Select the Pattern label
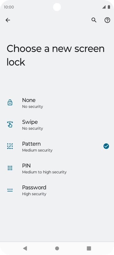 click(x=31, y=144)
